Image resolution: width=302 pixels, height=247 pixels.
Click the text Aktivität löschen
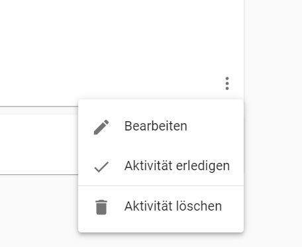click(x=173, y=206)
